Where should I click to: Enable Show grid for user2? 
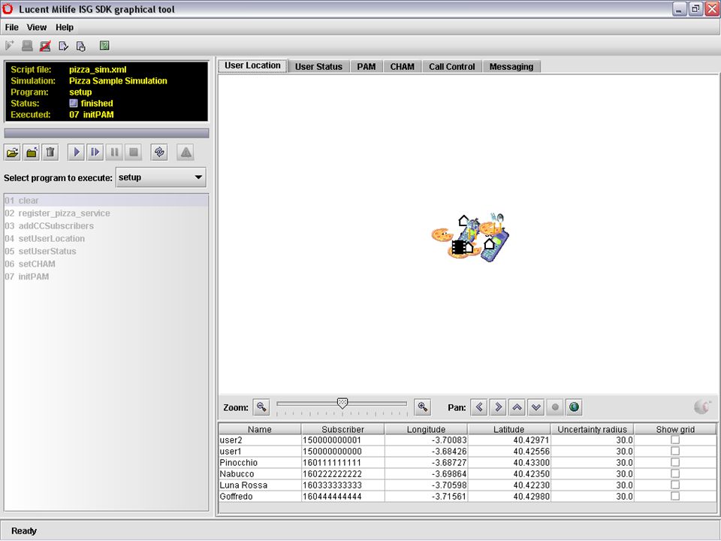tap(675, 440)
